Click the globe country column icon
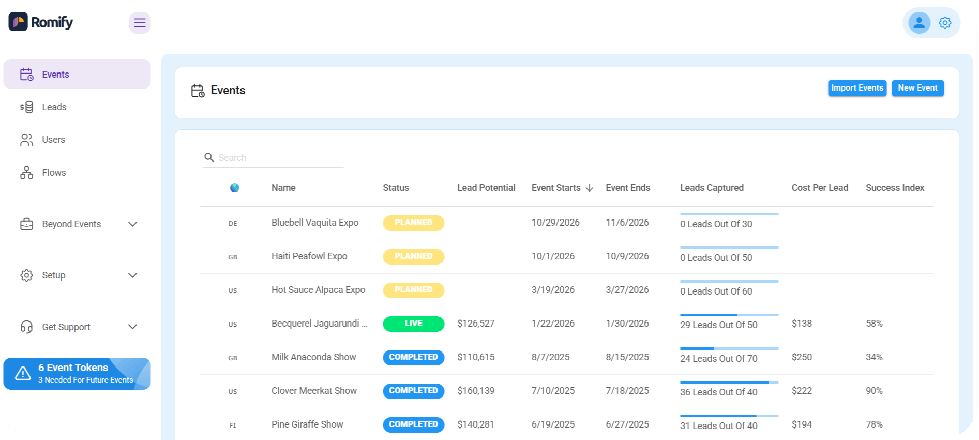Viewport: 979px width, 440px height. (x=234, y=188)
